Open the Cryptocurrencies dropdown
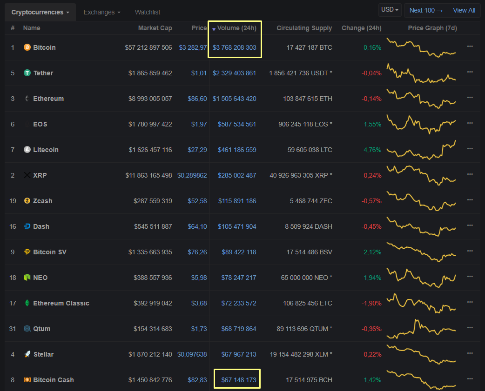Screen dimensions: 485x391 [40, 12]
